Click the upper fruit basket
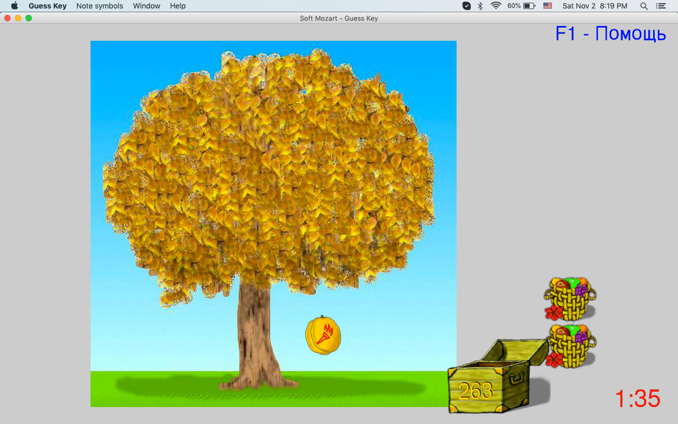678x424 pixels. point(570,298)
